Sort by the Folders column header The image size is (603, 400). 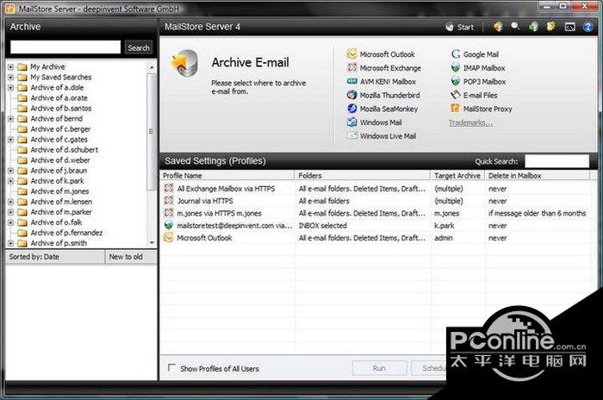coord(363,176)
